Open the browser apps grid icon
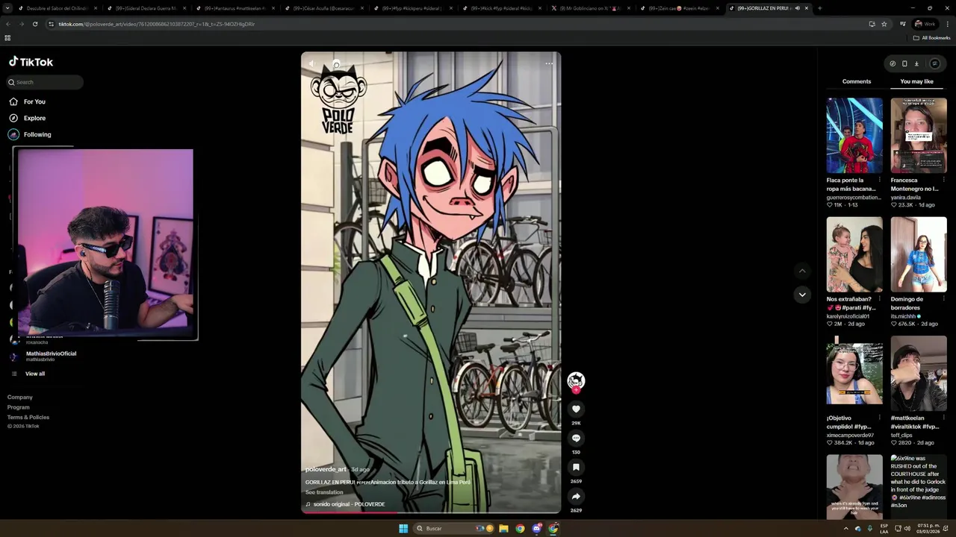956x537 pixels. 7,38
